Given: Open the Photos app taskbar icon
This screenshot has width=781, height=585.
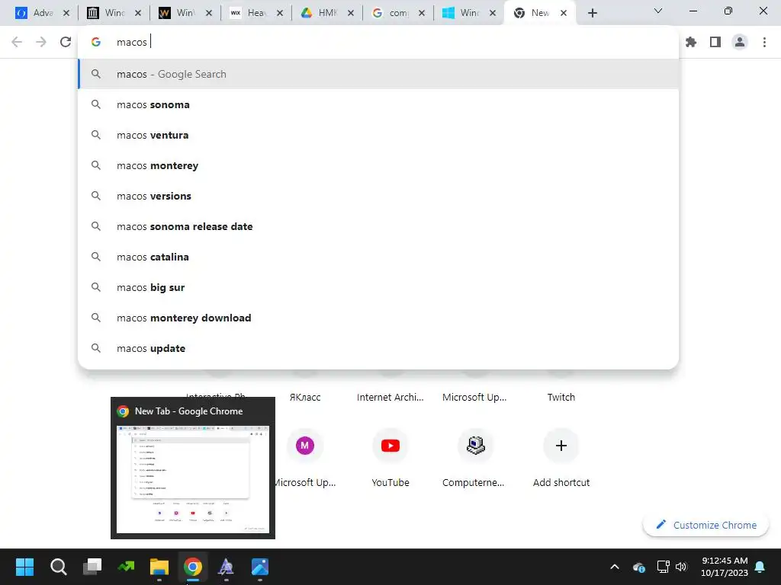Looking at the screenshot, I should point(259,567).
